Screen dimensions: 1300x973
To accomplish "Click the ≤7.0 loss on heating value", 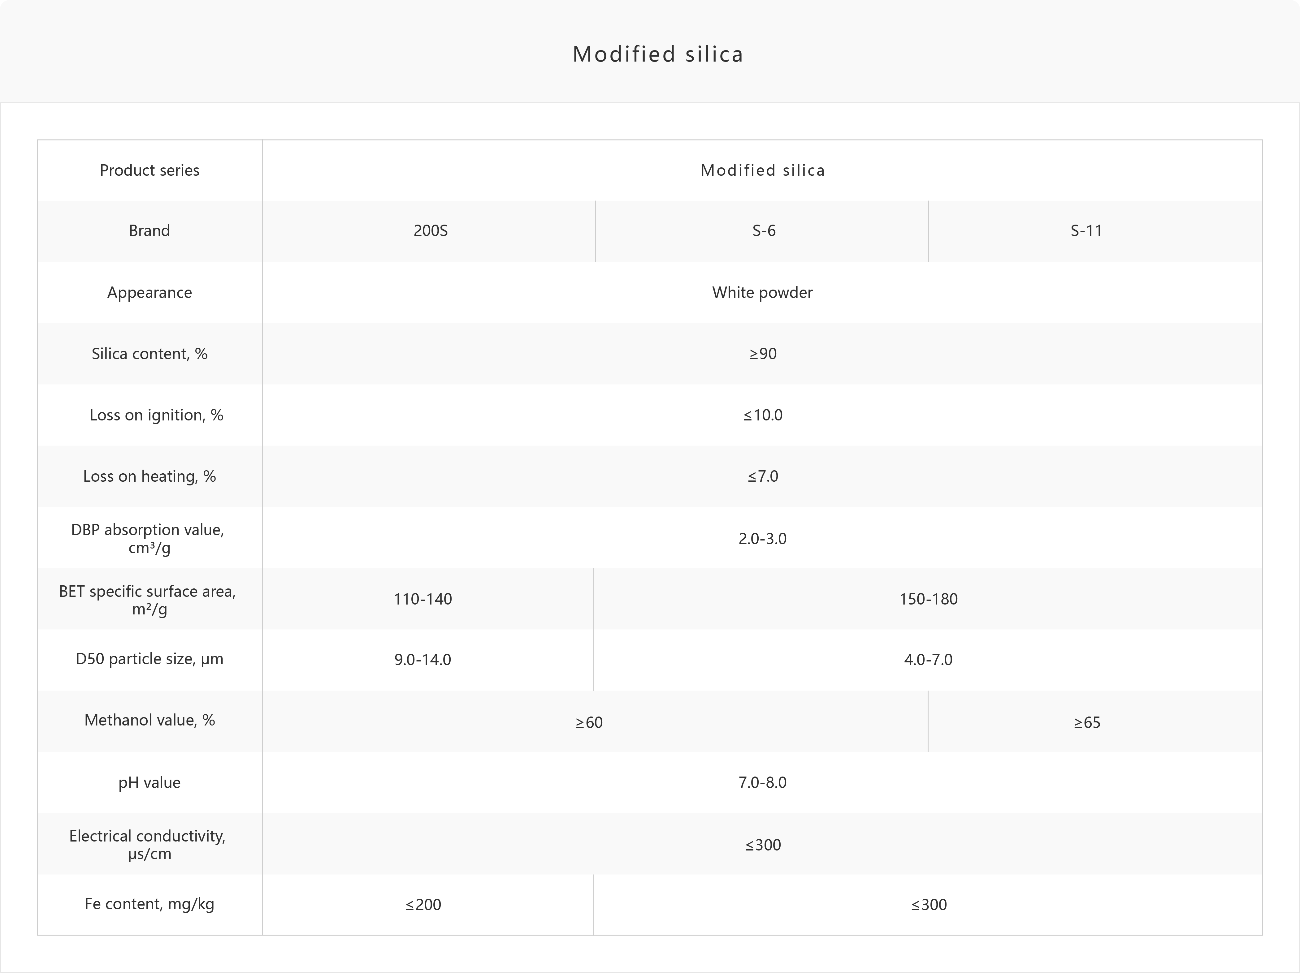I will 762,476.
